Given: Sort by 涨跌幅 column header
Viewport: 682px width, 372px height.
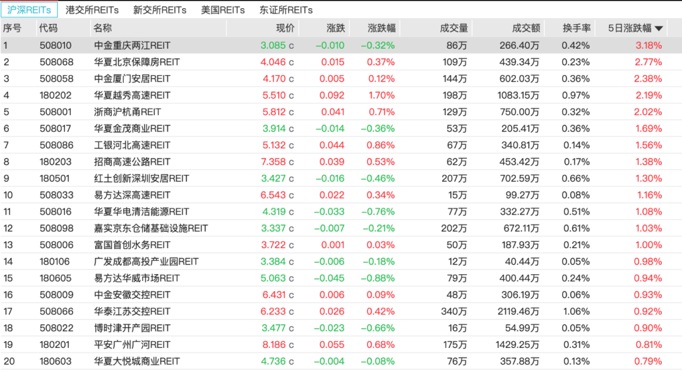Looking at the screenshot, I should [x=381, y=28].
